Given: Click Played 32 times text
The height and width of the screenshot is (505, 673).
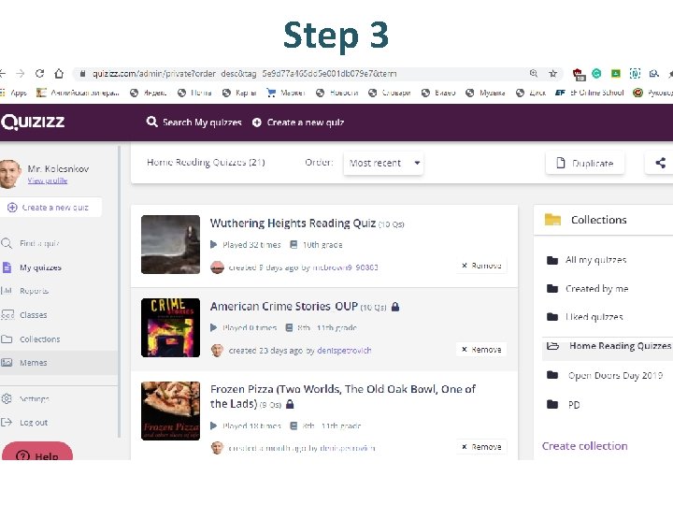Looking at the screenshot, I should [251, 245].
